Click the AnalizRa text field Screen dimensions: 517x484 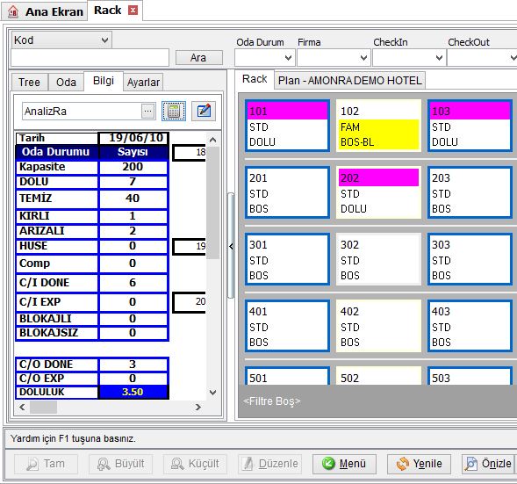82,112
